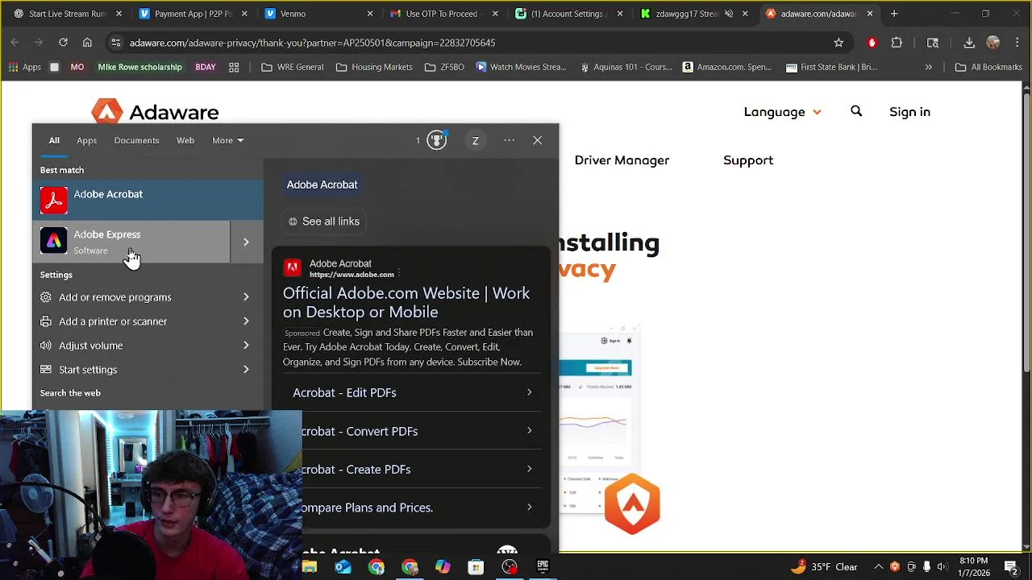Viewport: 1032px width, 580px height.
Task: Click the See all links button
Action: point(324,222)
